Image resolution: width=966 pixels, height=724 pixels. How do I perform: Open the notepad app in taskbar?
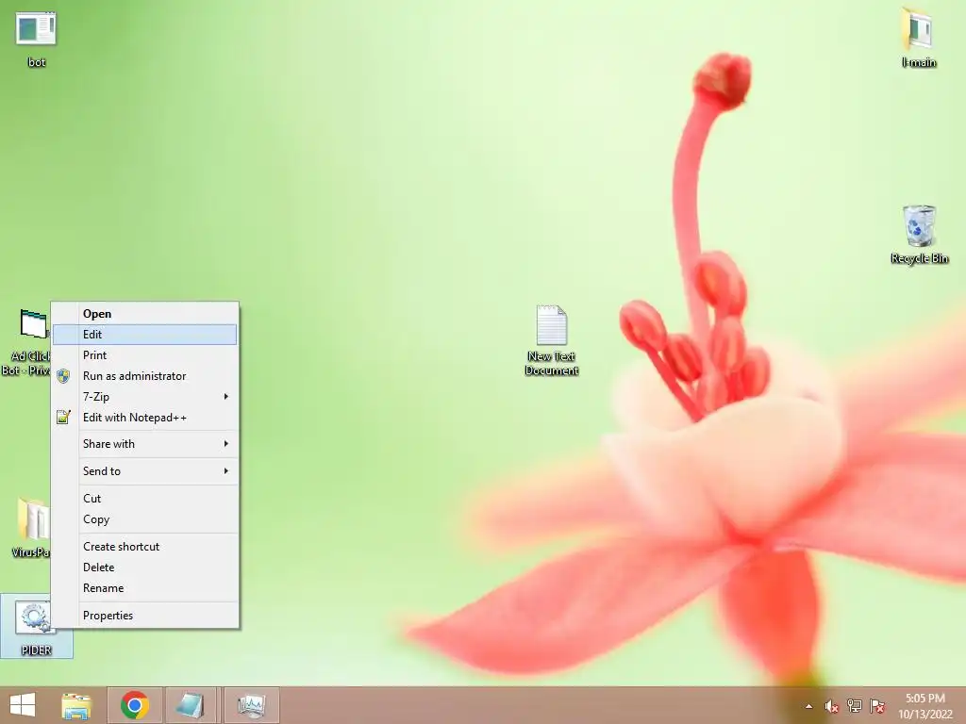[191, 705]
